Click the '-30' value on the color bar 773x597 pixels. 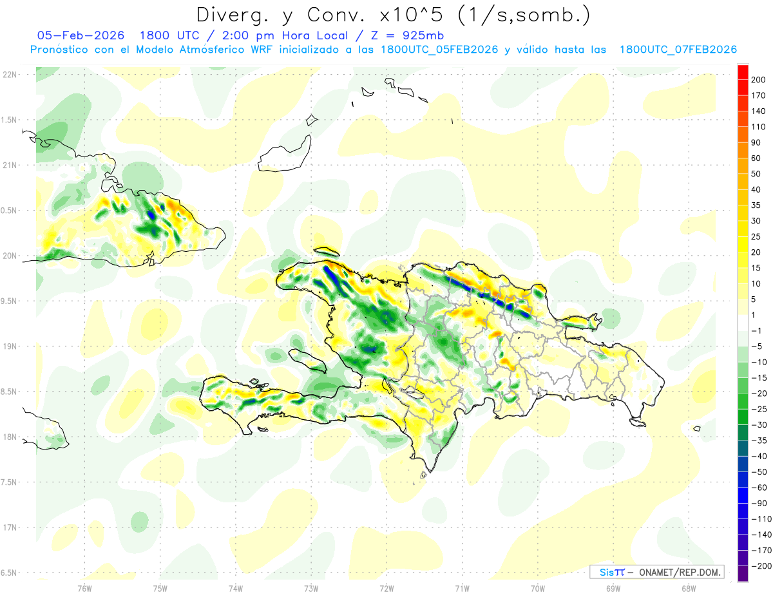tap(759, 424)
